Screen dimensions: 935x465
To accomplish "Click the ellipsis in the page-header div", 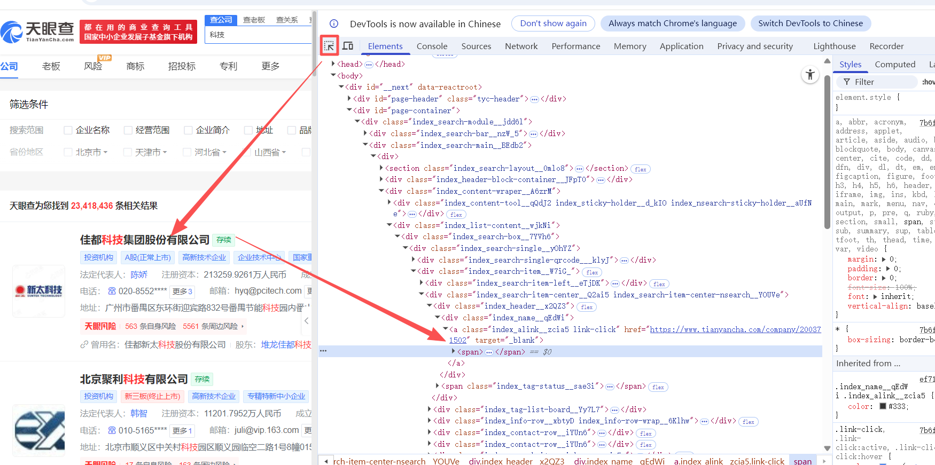I will click(x=534, y=99).
